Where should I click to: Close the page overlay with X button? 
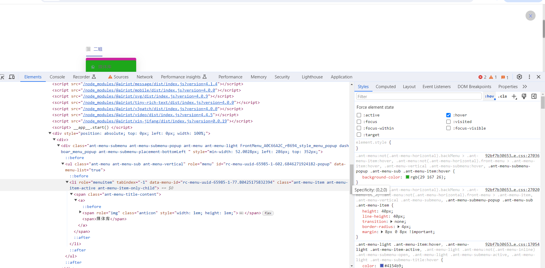[x=530, y=16]
